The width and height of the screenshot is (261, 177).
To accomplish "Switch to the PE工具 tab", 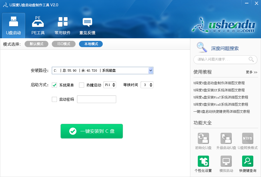I will coord(38,25).
